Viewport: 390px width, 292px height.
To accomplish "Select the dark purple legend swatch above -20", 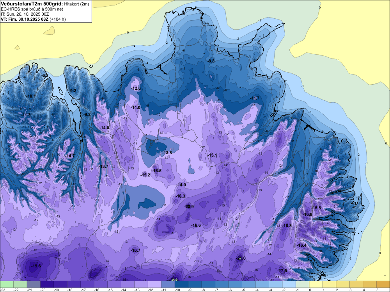I will point(47,284).
